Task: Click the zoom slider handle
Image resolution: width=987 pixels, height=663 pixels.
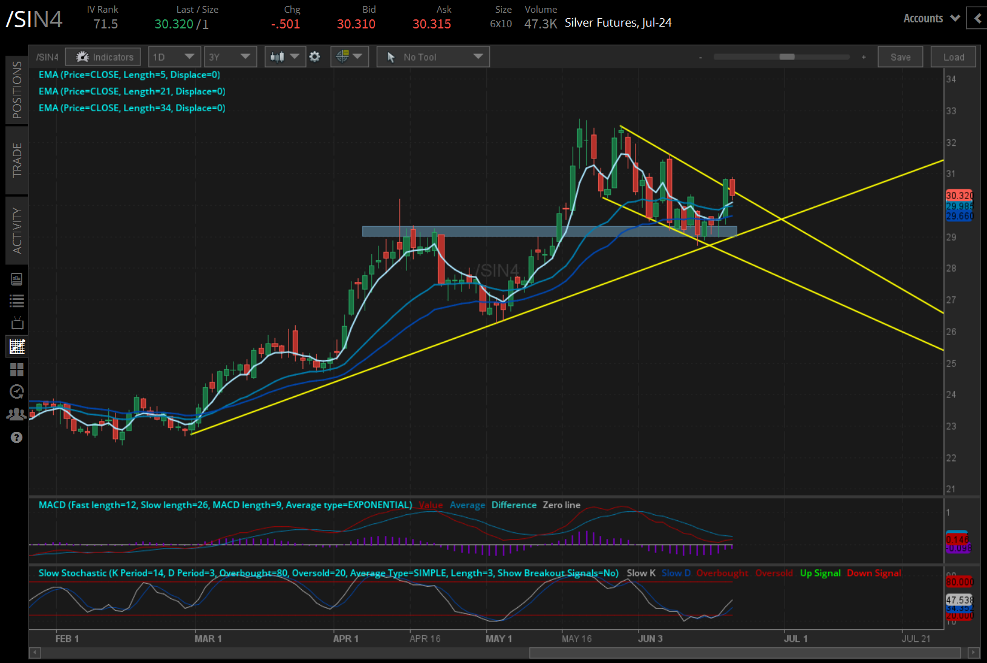Action: point(787,57)
